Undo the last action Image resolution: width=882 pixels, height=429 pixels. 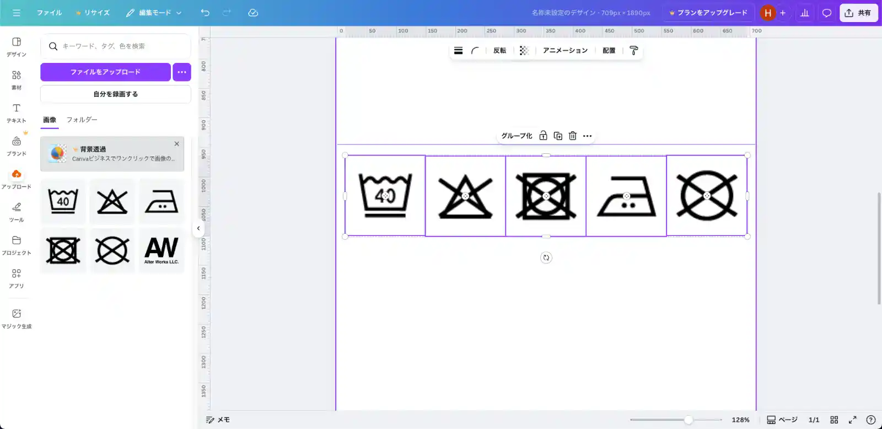205,13
